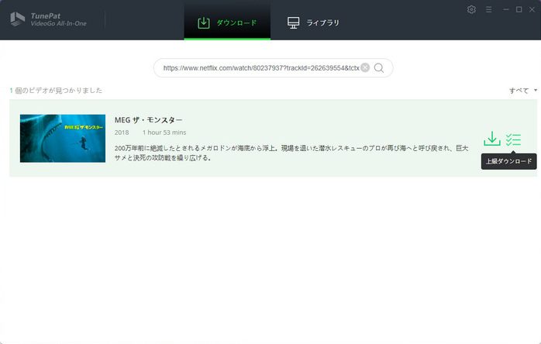Click the MEG movie thumbnail
This screenshot has width=541, height=344.
tap(63, 139)
